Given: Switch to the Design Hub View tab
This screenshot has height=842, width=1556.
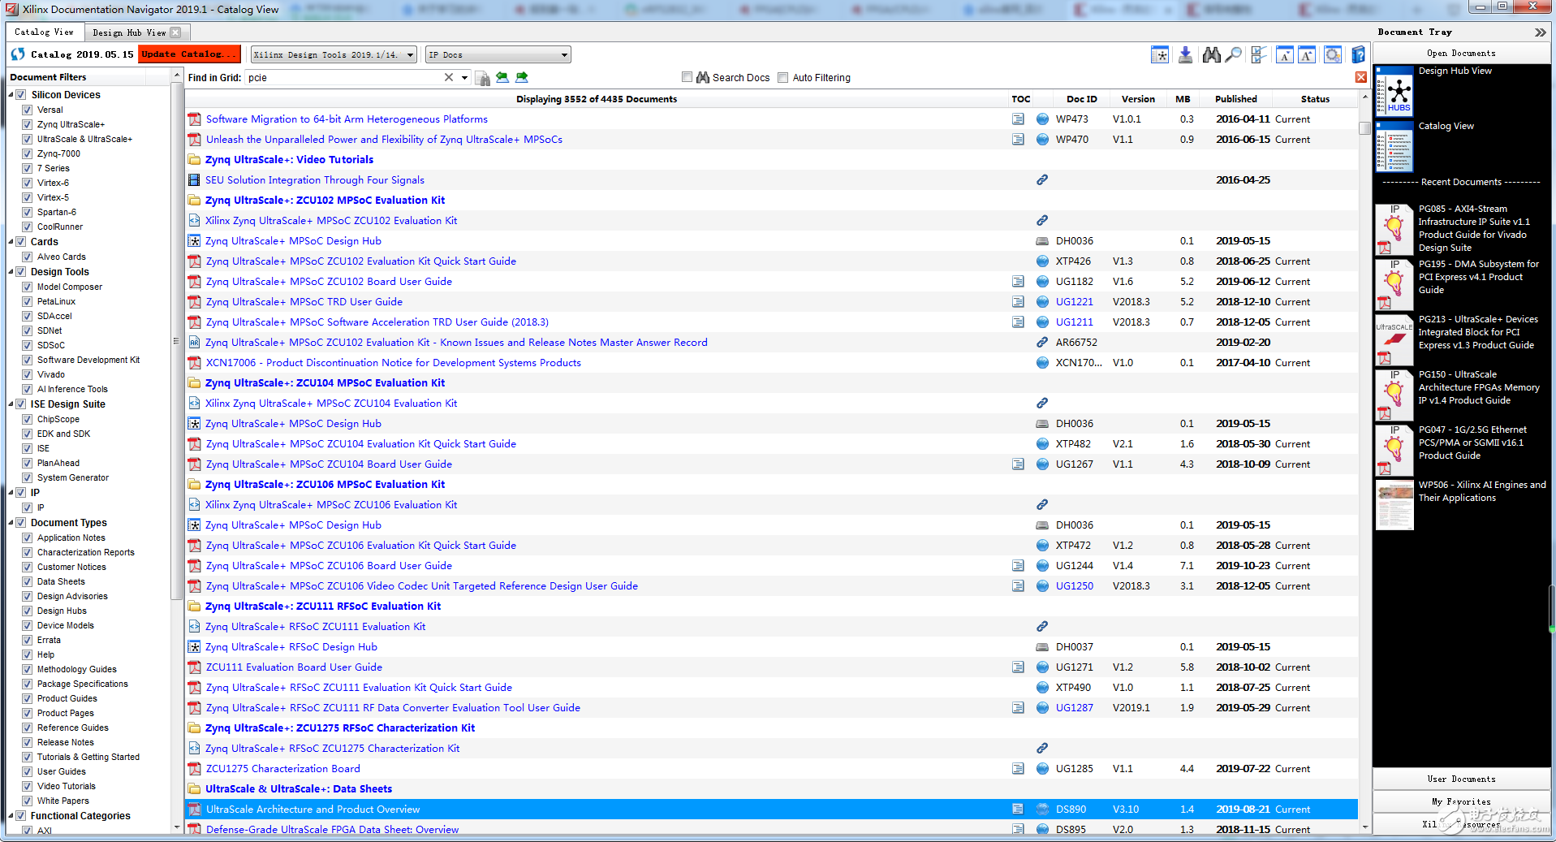Looking at the screenshot, I should point(129,32).
